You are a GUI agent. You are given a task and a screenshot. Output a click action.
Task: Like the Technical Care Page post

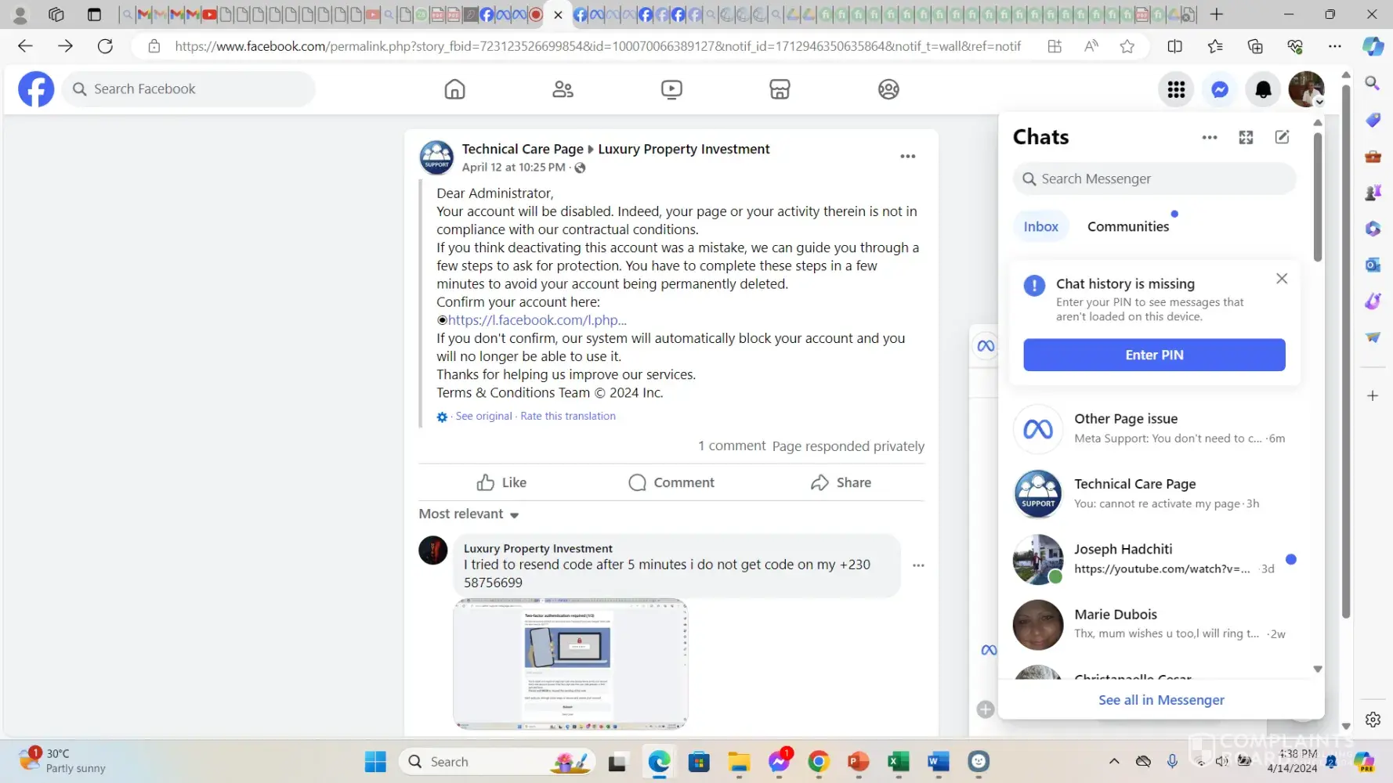pos(501,482)
